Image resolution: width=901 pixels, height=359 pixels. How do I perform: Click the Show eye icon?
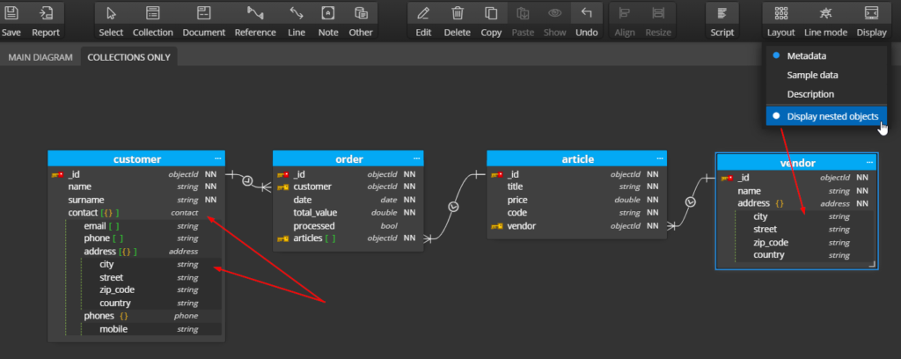[554, 12]
